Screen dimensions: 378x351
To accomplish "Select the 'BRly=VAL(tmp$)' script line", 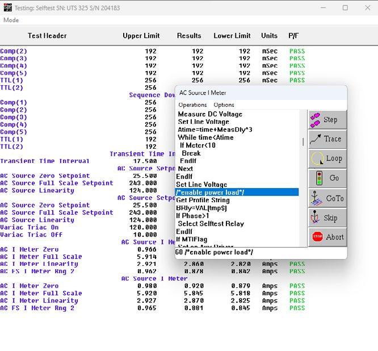I will coord(201,208).
